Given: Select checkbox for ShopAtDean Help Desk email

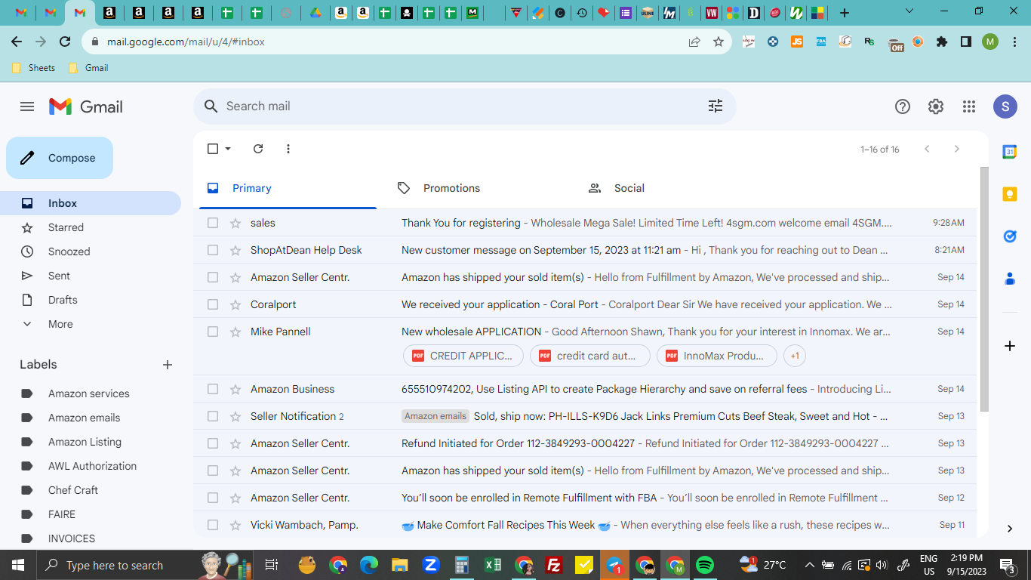Looking at the screenshot, I should [213, 250].
